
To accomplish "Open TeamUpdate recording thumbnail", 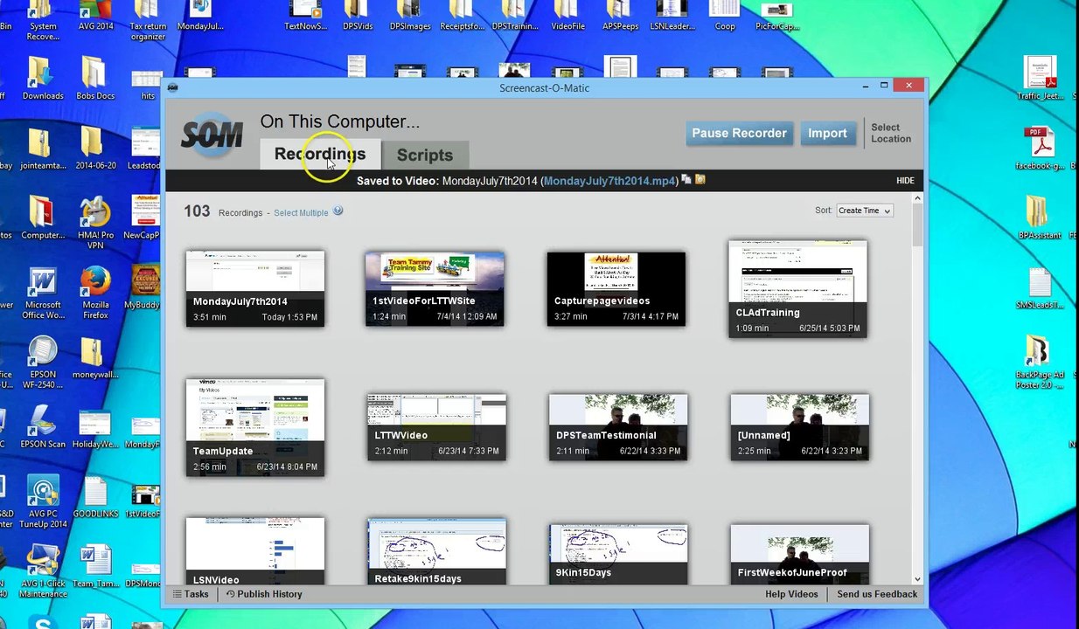I will point(255,427).
